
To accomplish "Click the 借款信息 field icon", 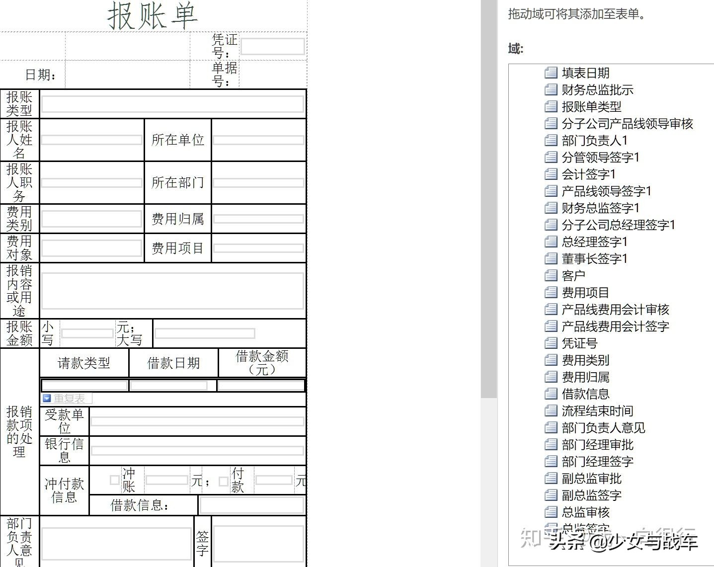I will coord(551,394).
